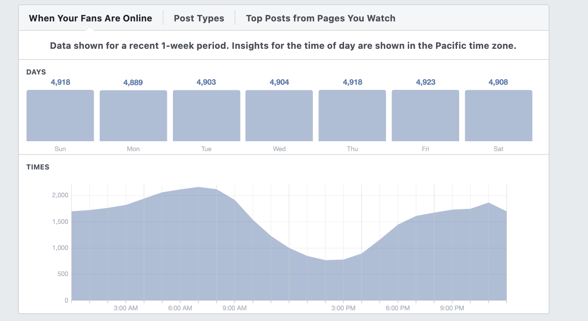The width and height of the screenshot is (588, 321).
Task: Click the 3:00 AM time axis label
Action: point(126,308)
